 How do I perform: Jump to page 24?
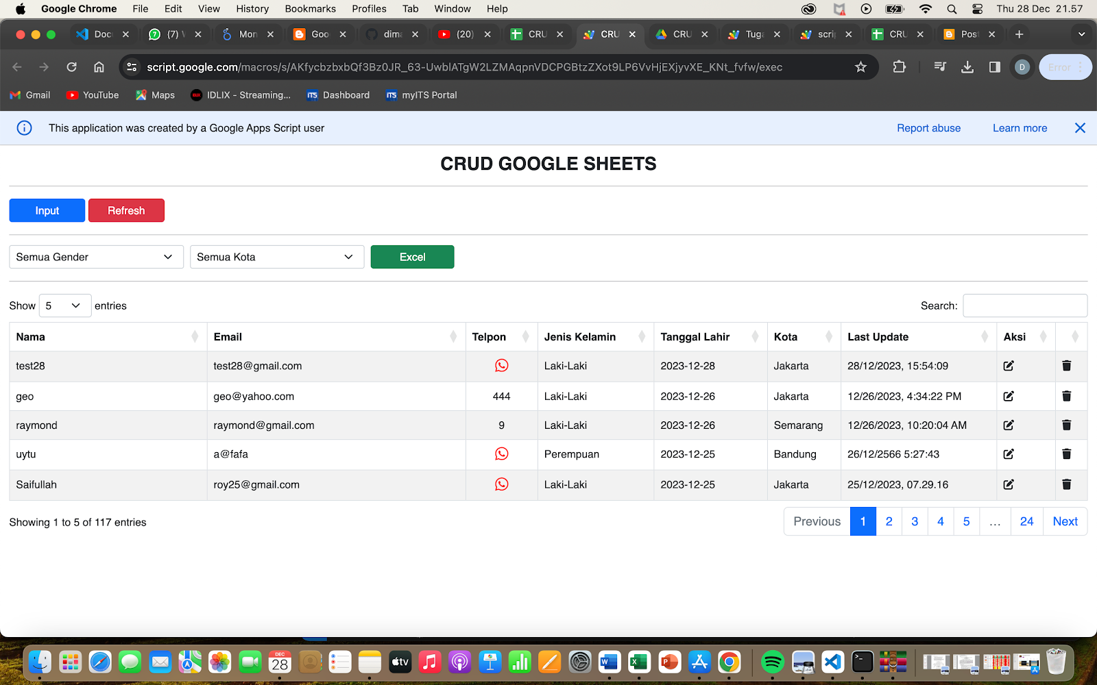tap(1026, 521)
